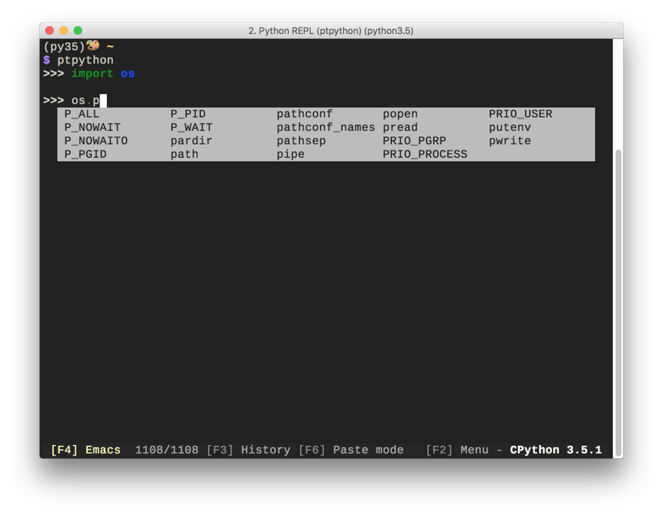Click the Python REPL window title
The width and height of the screenshot is (663, 515).
click(331, 30)
